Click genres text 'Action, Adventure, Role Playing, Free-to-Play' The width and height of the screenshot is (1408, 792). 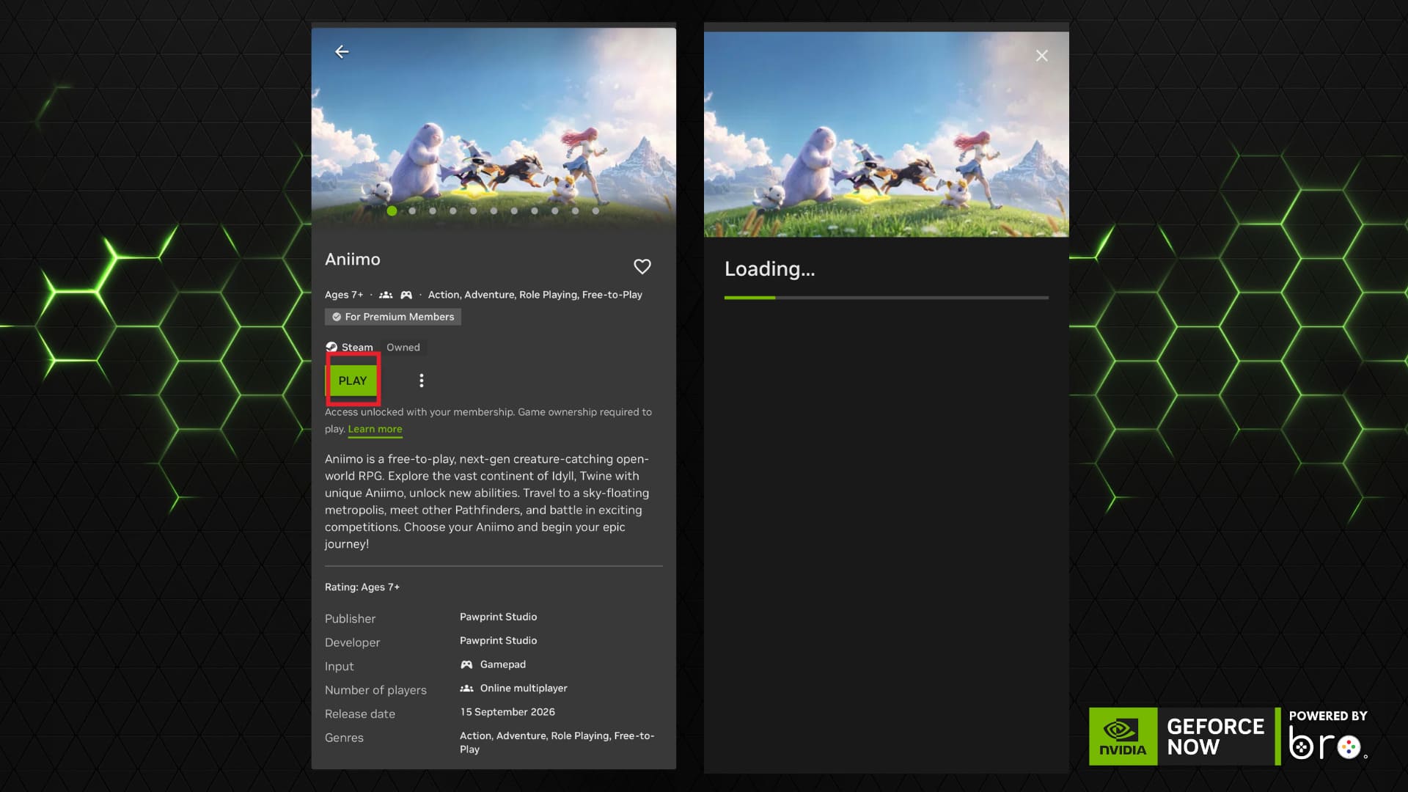(535, 295)
